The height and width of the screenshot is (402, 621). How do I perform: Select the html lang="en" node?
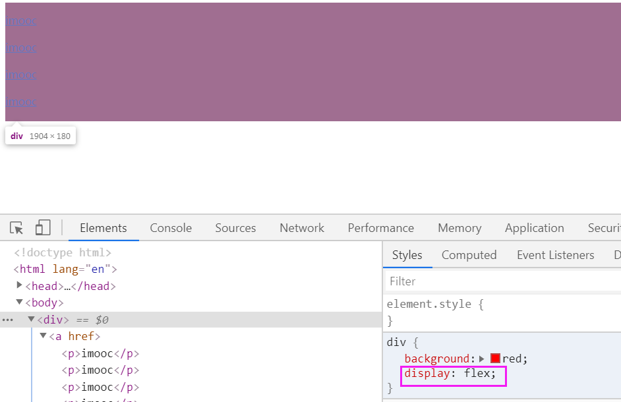tap(65, 270)
